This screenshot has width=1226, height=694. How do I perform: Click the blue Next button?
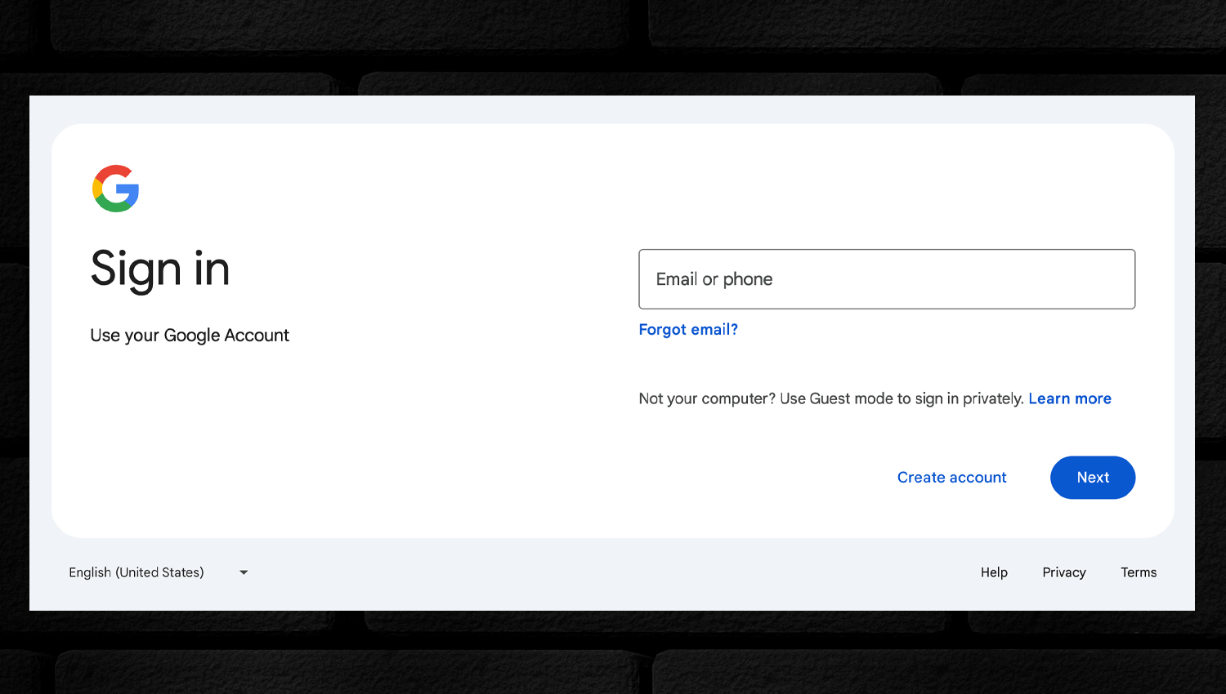click(1093, 478)
